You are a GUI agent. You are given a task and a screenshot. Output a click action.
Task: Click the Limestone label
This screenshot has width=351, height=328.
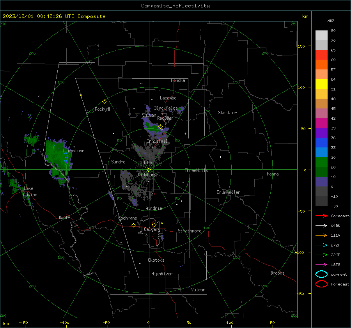coord(74,151)
